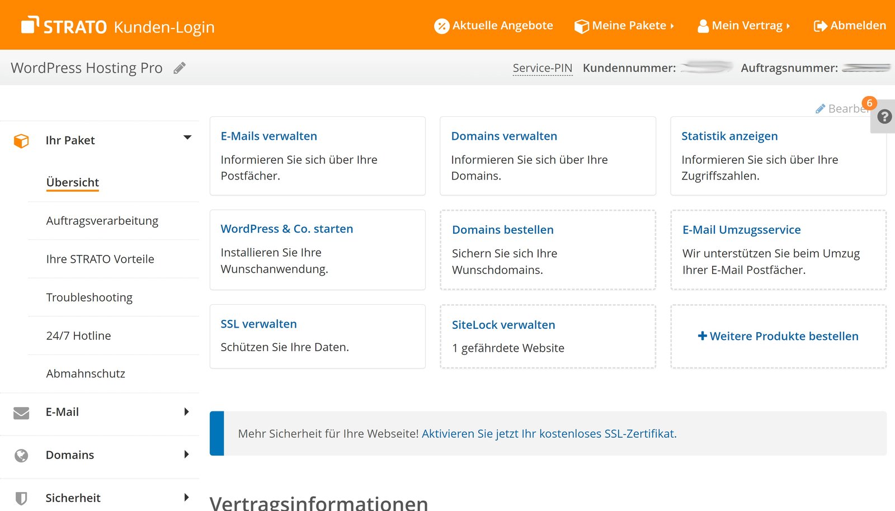Click the envelope icon beside E-Mail
Image resolution: width=895 pixels, height=511 pixels.
coord(21,412)
